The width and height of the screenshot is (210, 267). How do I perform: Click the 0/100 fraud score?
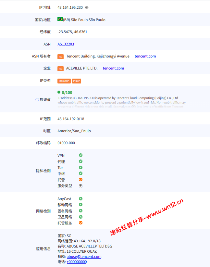point(67,93)
